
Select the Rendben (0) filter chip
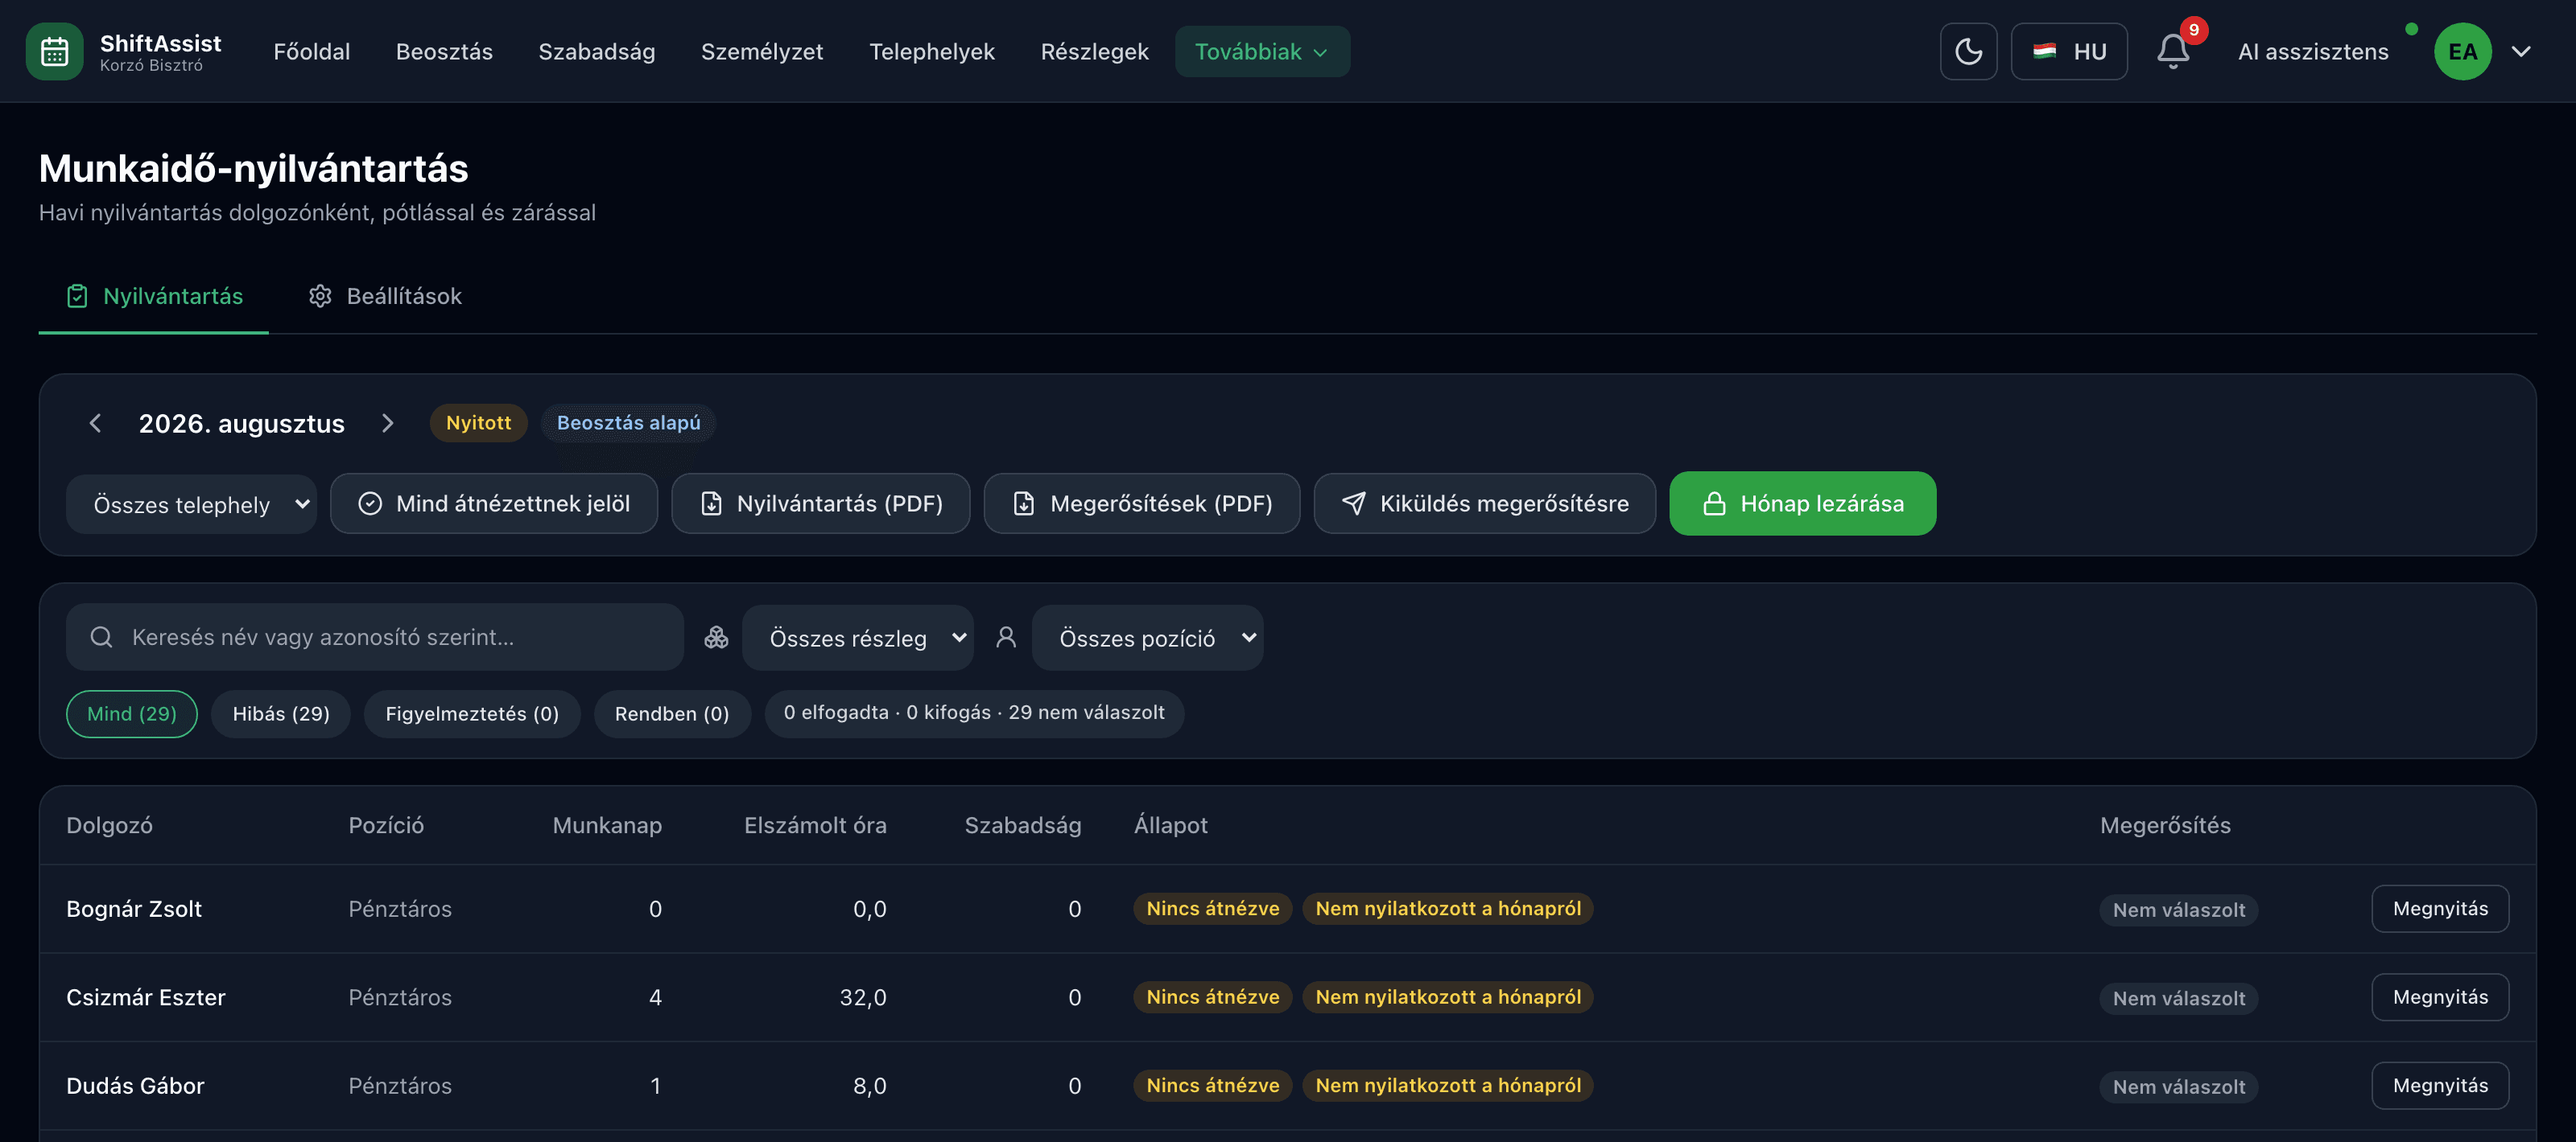coord(672,714)
